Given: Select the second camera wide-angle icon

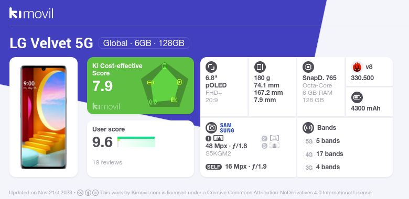Looking at the screenshot, I should click(274, 138).
